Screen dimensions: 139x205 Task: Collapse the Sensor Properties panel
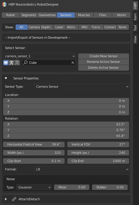[6, 78]
